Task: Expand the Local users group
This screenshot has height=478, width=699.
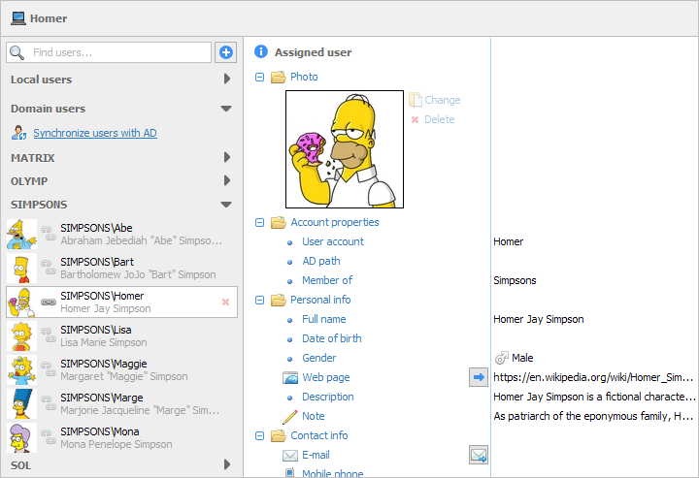Action: click(226, 80)
